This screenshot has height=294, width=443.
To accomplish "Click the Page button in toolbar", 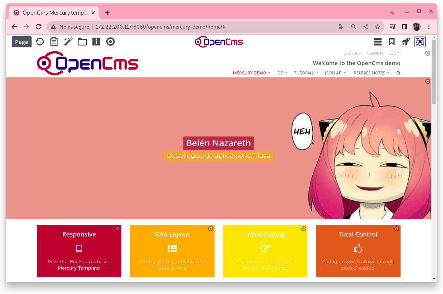I will tap(21, 42).
